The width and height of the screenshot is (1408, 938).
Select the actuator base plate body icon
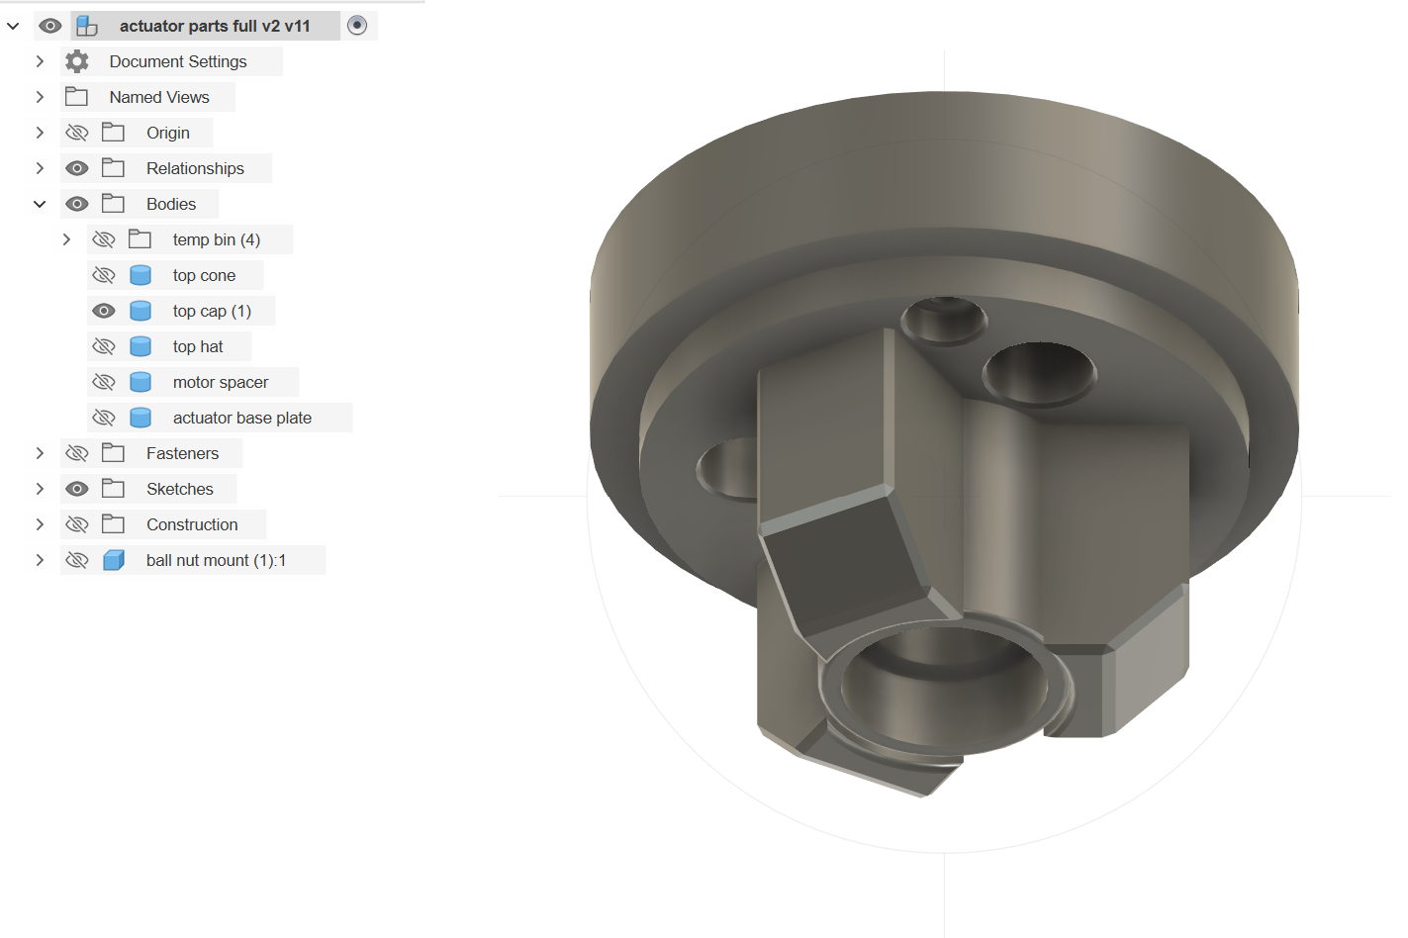140,417
